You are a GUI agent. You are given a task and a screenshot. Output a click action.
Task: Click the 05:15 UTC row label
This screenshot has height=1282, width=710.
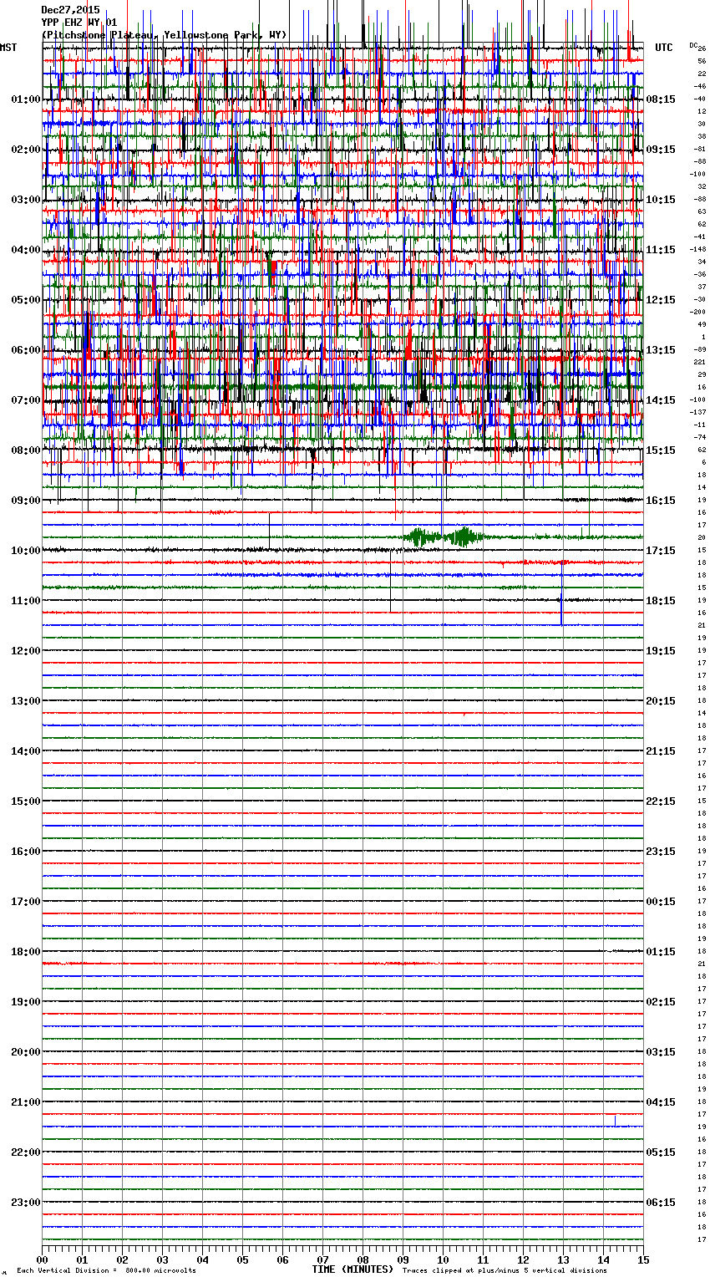661,1152
